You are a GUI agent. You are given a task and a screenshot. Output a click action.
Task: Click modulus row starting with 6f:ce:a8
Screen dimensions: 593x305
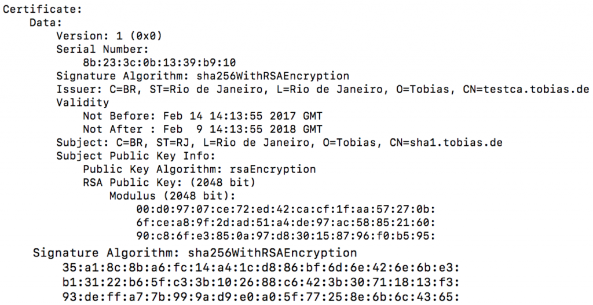286,222
